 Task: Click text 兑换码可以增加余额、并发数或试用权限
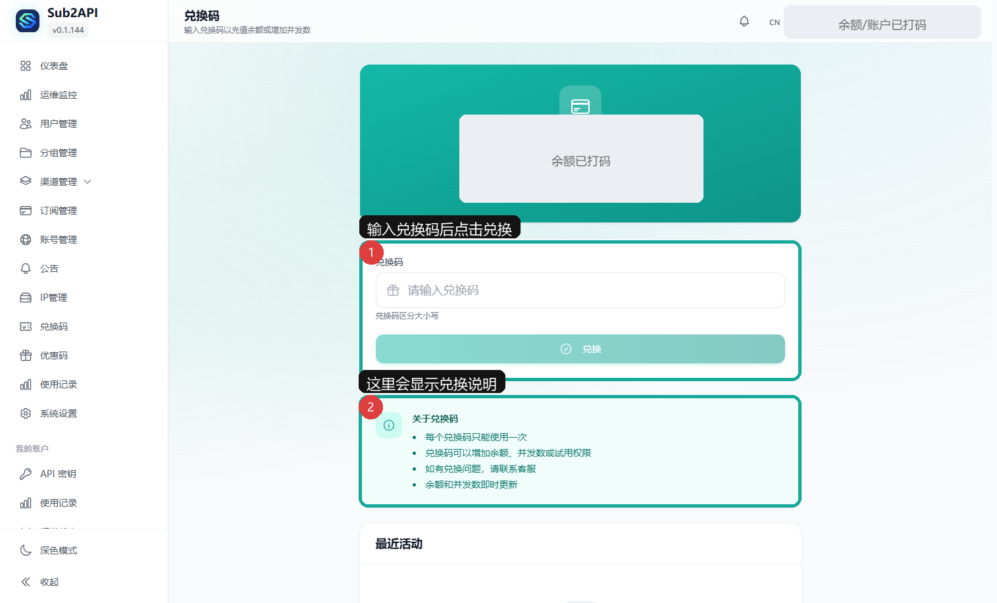pos(508,453)
